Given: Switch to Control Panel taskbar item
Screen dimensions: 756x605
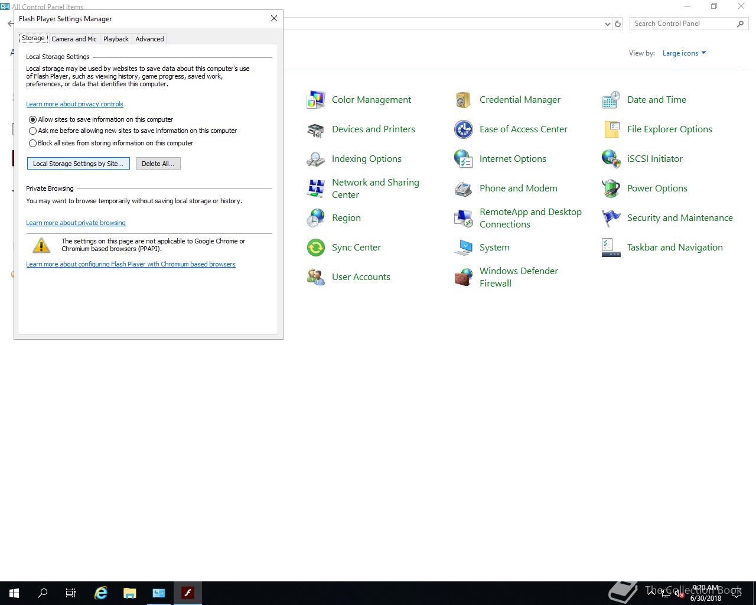Looking at the screenshot, I should pyautogui.click(x=159, y=593).
